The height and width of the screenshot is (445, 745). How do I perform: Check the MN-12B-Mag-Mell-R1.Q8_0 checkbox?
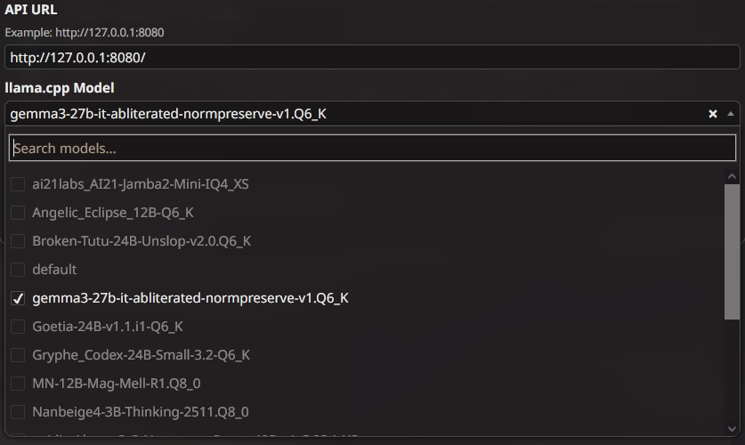click(x=17, y=384)
